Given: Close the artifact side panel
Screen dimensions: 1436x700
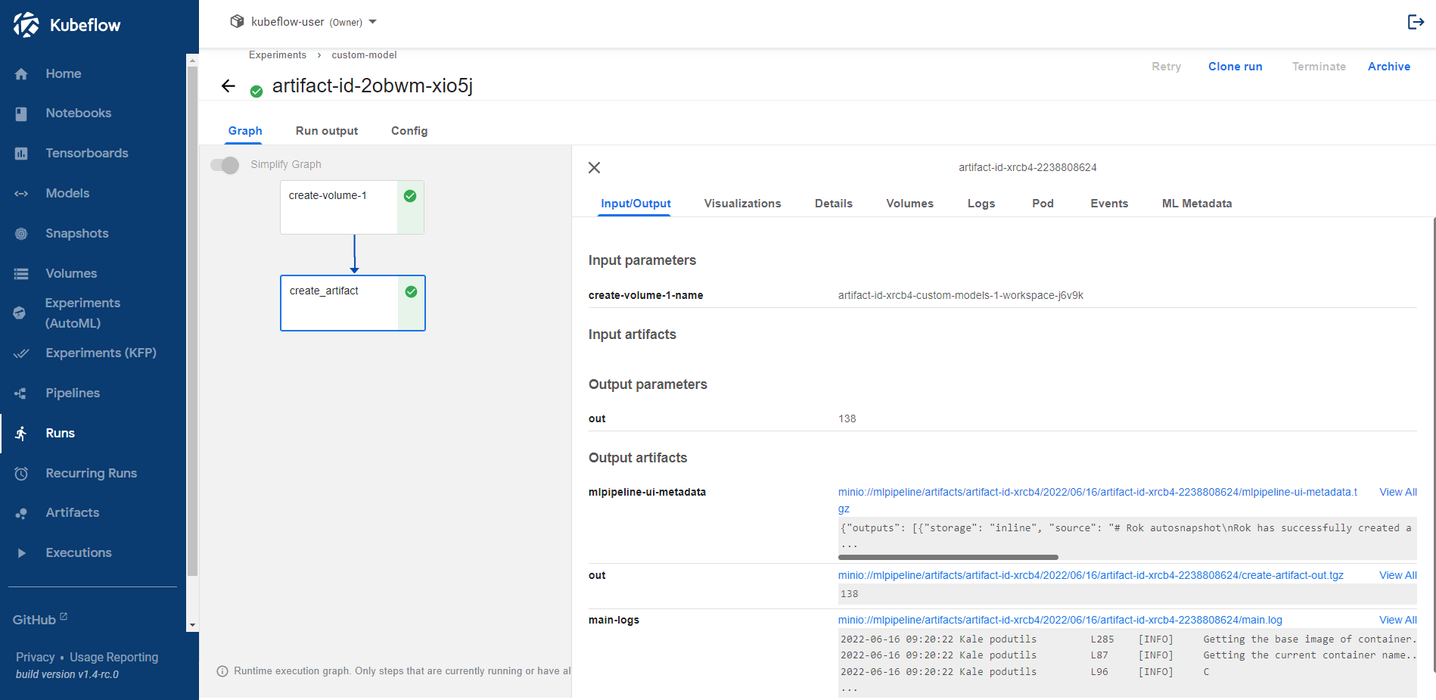Looking at the screenshot, I should (595, 168).
